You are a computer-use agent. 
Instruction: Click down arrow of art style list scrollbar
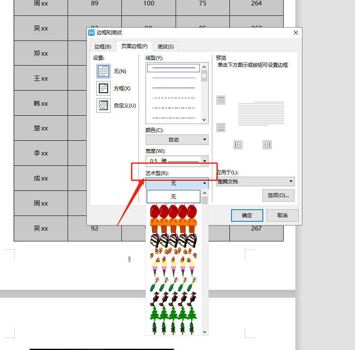(x=204, y=332)
